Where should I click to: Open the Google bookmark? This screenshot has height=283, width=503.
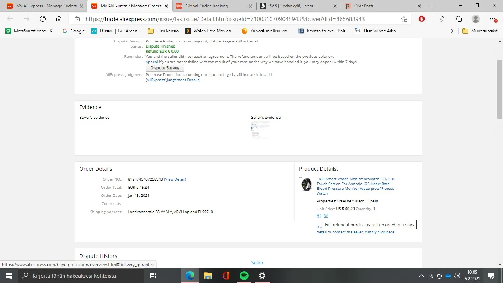(x=74, y=31)
